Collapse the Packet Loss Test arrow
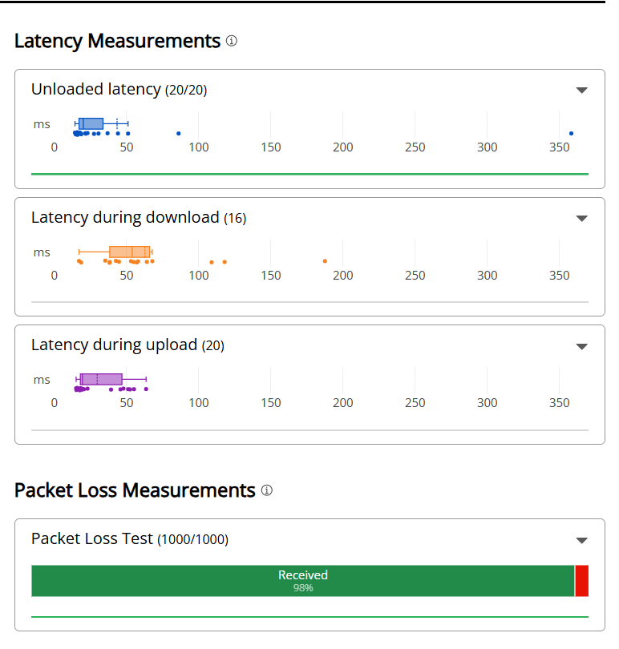Viewport: 619px width, 649px height. (582, 541)
